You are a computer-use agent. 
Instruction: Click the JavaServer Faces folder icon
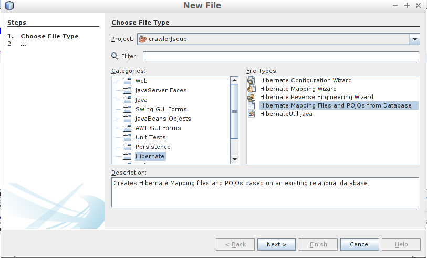(127, 91)
